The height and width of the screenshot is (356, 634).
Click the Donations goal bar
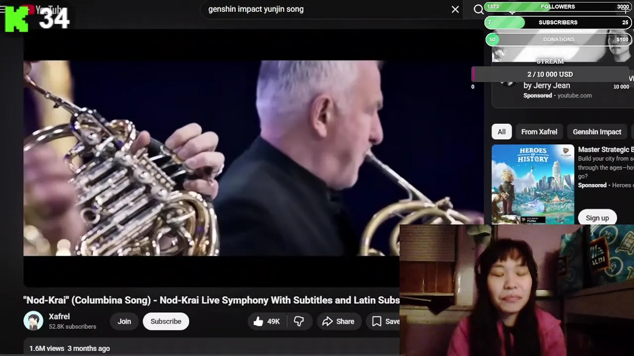pos(558,40)
